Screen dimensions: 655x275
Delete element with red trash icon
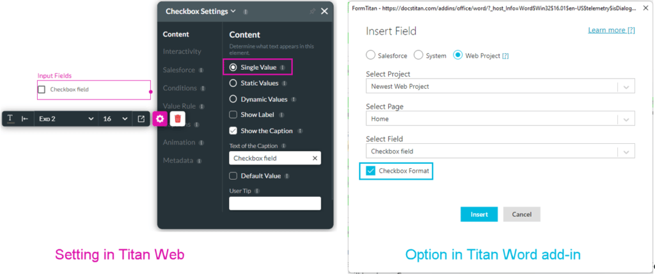pos(178,118)
